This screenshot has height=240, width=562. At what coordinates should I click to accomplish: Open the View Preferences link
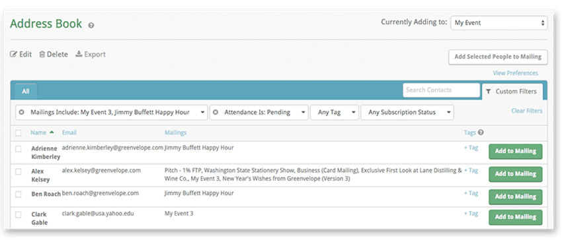515,73
